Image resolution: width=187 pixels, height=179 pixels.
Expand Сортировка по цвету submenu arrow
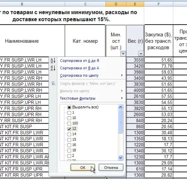coord(122,75)
